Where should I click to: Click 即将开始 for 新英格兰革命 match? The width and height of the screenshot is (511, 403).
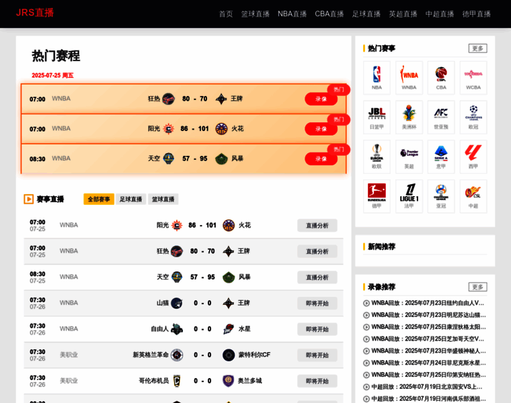point(317,355)
